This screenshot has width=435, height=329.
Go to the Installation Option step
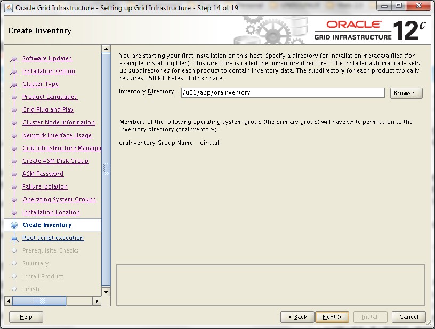49,71
